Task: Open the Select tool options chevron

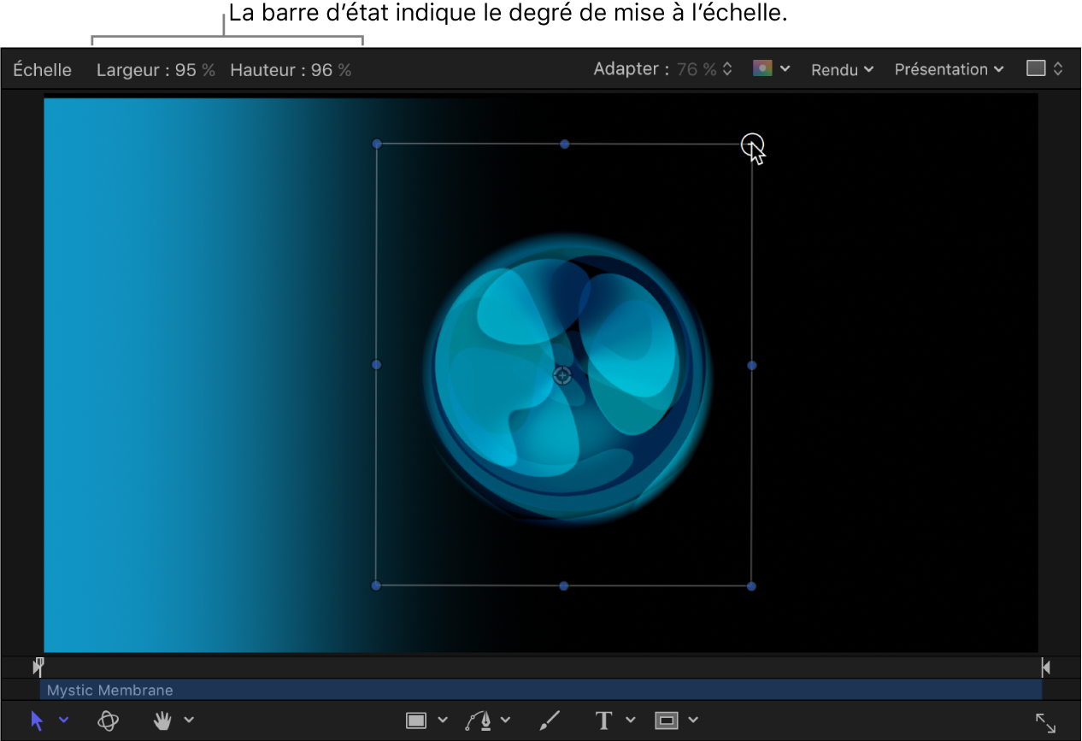Action: click(x=64, y=720)
